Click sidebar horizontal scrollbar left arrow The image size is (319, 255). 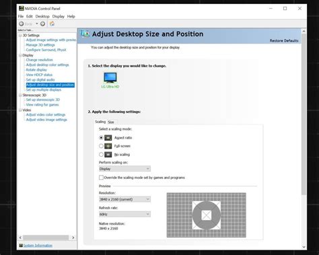click(20, 238)
